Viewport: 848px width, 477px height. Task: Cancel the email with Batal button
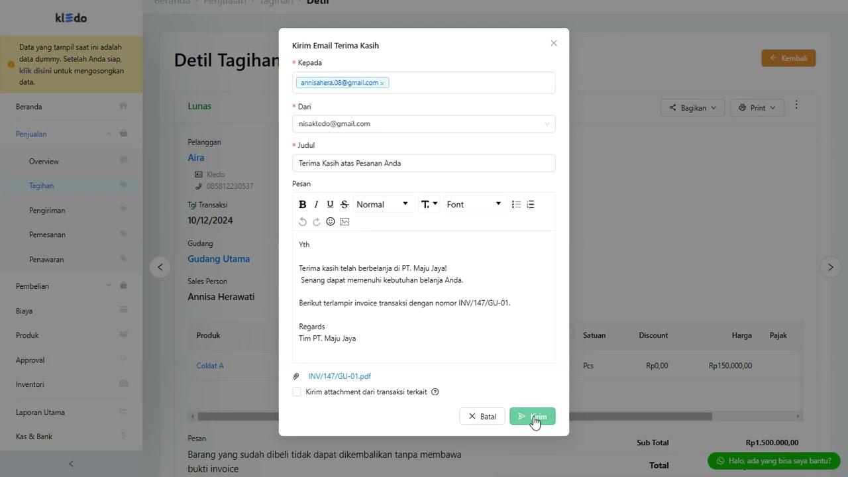(x=482, y=416)
